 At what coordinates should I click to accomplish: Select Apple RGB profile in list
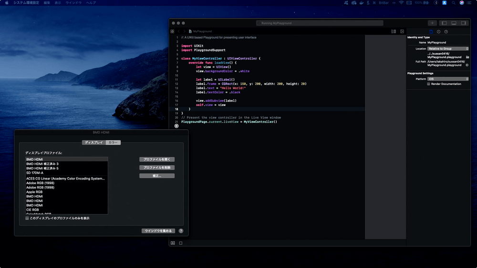point(34,192)
